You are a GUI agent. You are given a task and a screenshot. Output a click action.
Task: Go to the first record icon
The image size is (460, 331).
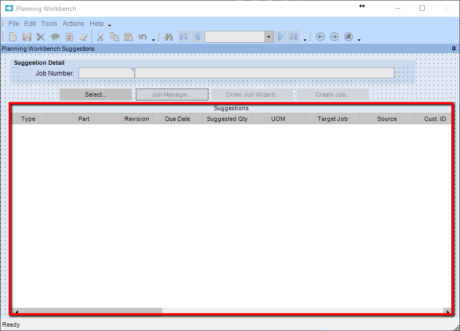(184, 37)
